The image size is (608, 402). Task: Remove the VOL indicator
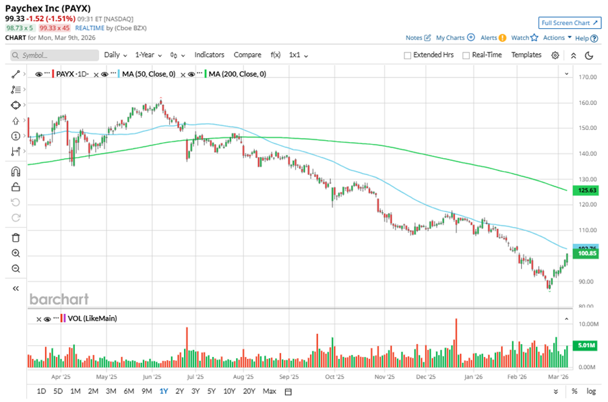coord(39,319)
